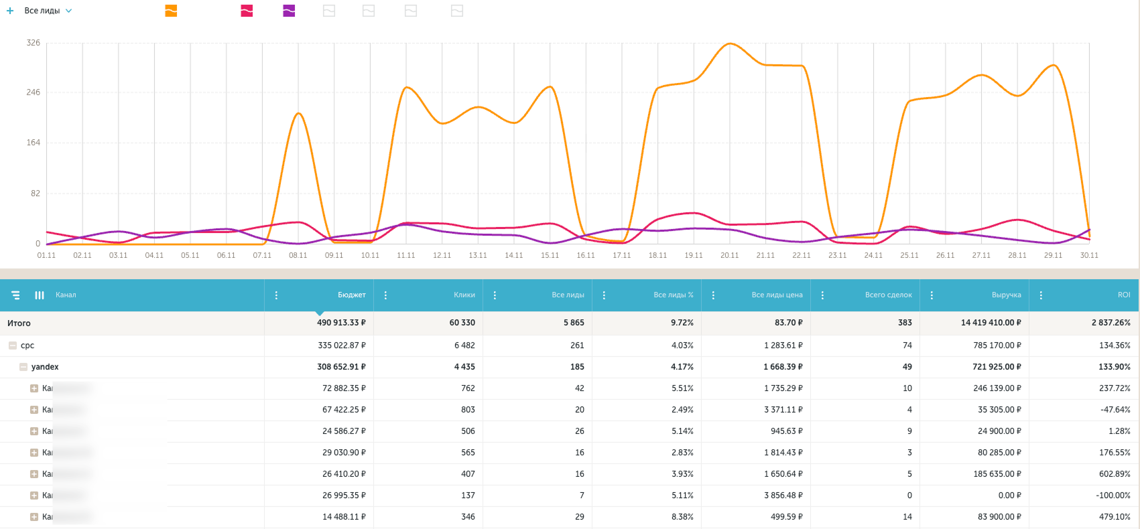Open three-dot menu for Выручка column

[x=932, y=295]
